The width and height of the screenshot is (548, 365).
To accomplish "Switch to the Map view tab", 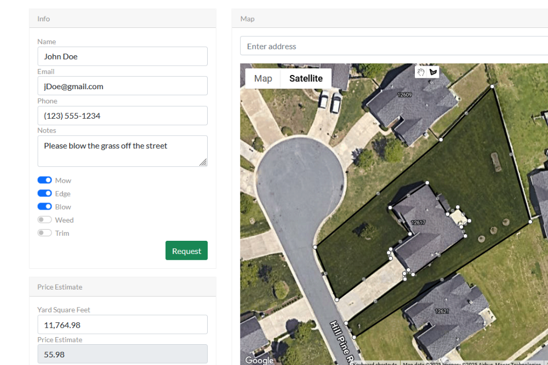I will [x=263, y=78].
